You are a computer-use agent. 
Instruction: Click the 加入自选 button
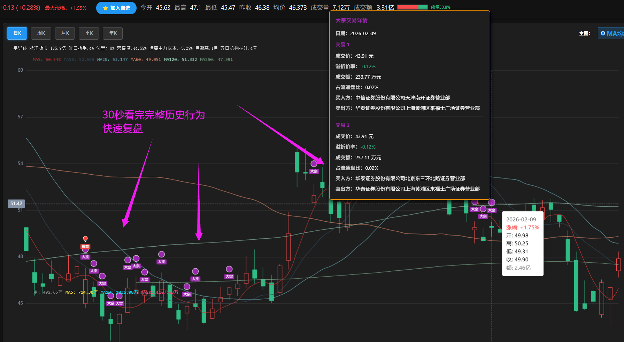coord(116,8)
